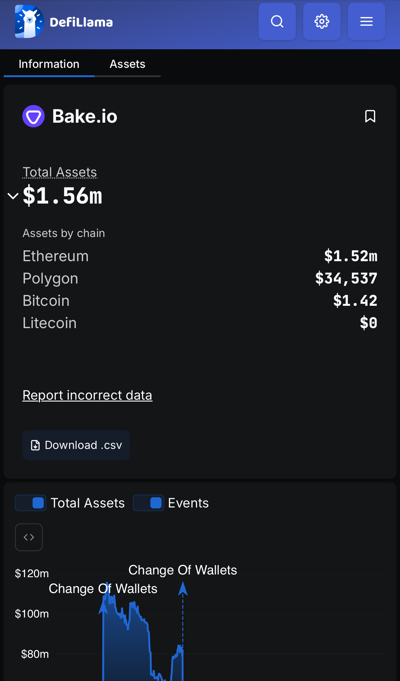The width and height of the screenshot is (400, 681).
Task: Click the second Change Of Wallets arrow marker
Action: click(x=183, y=588)
